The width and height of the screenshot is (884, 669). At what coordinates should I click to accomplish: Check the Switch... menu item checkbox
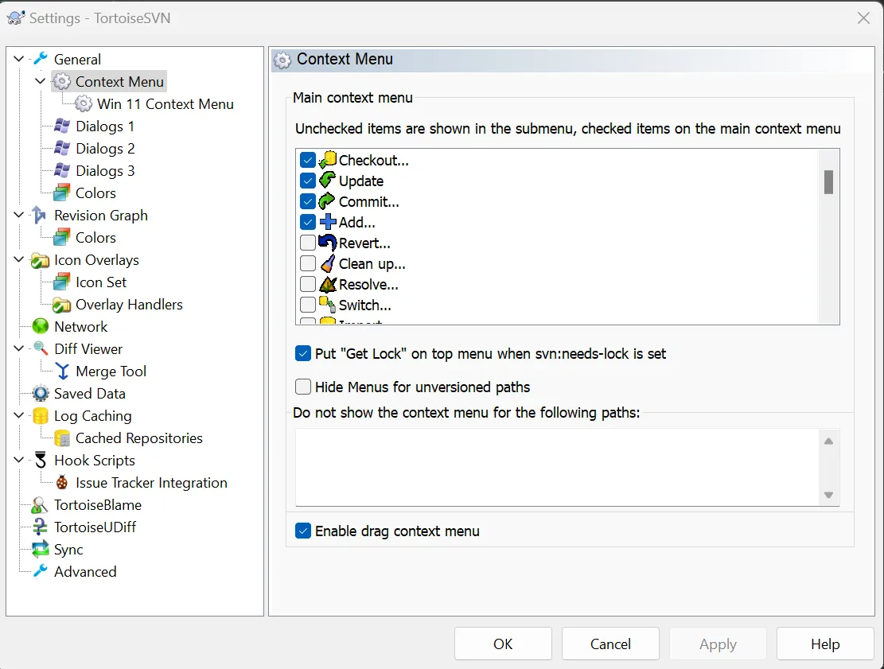tap(308, 305)
